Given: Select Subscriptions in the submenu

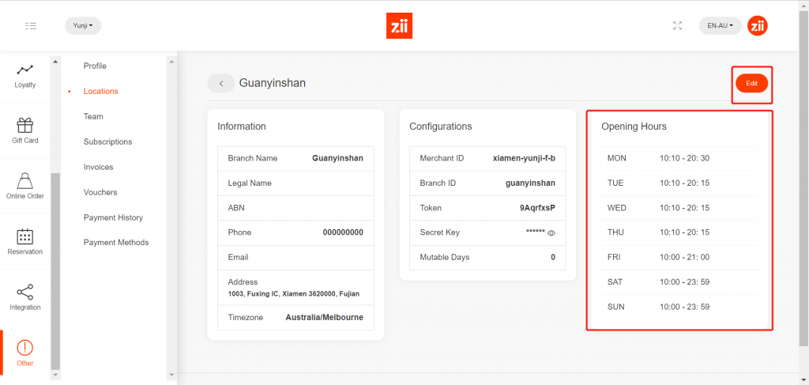Looking at the screenshot, I should coord(107,142).
